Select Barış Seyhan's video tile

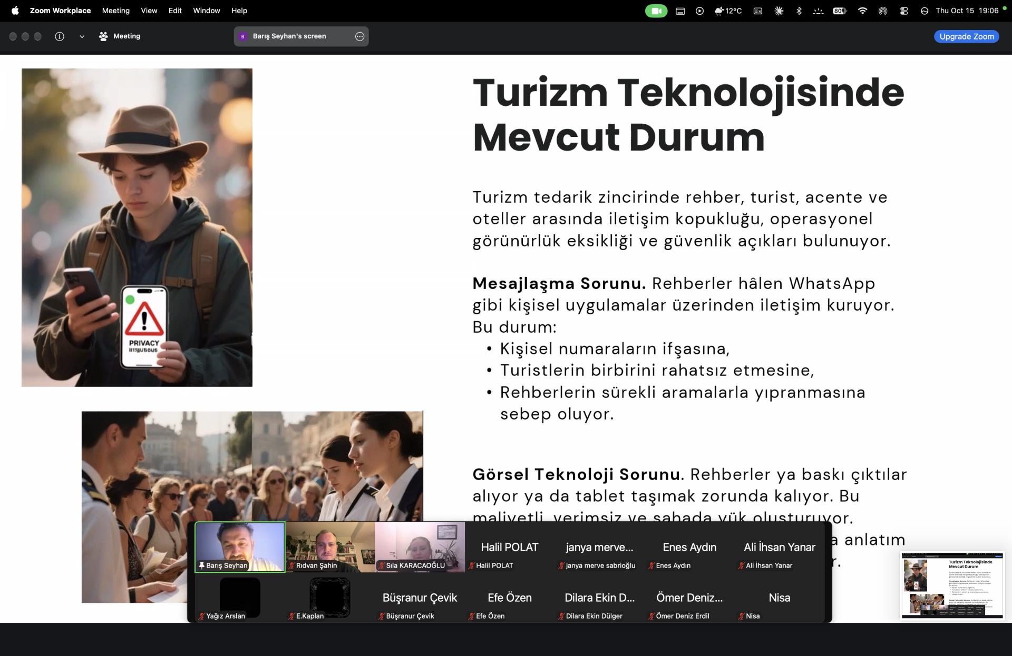point(240,547)
